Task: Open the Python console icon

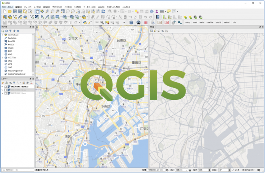Action: pyautogui.click(x=85, y=23)
